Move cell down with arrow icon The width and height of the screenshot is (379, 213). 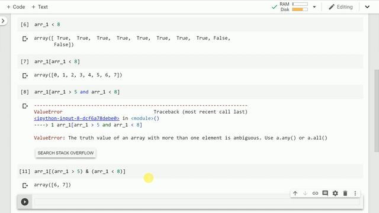tap(305, 193)
